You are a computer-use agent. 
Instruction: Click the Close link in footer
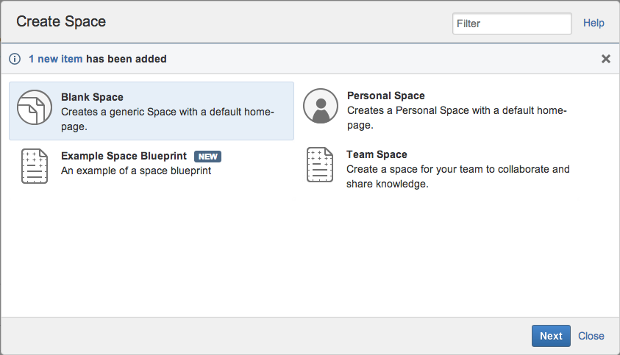pos(591,336)
